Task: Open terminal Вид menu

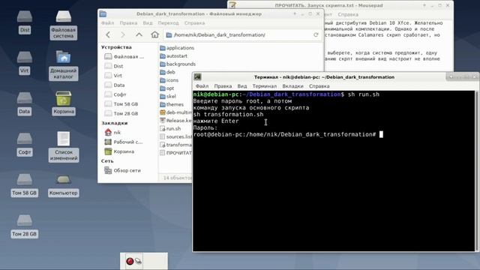Action: [x=241, y=86]
